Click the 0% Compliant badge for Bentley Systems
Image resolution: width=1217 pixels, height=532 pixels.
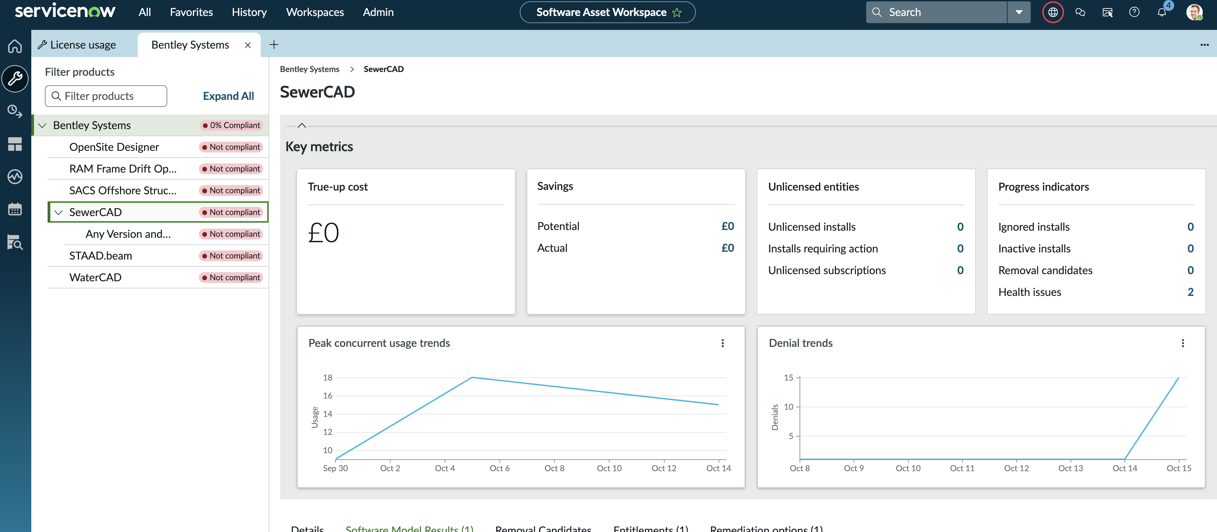(231, 126)
